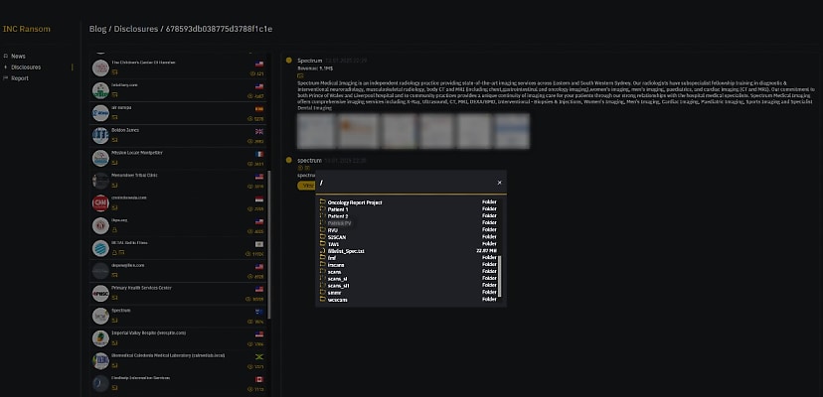The width and height of the screenshot is (823, 397).
Task: Click the Patient 1 folder icon
Action: point(323,209)
